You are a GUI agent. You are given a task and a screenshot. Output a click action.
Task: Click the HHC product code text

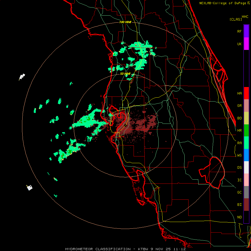tap(245, 17)
